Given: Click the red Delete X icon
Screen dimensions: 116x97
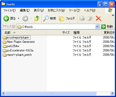Looking at the screenshot, I should [x=98, y=18].
